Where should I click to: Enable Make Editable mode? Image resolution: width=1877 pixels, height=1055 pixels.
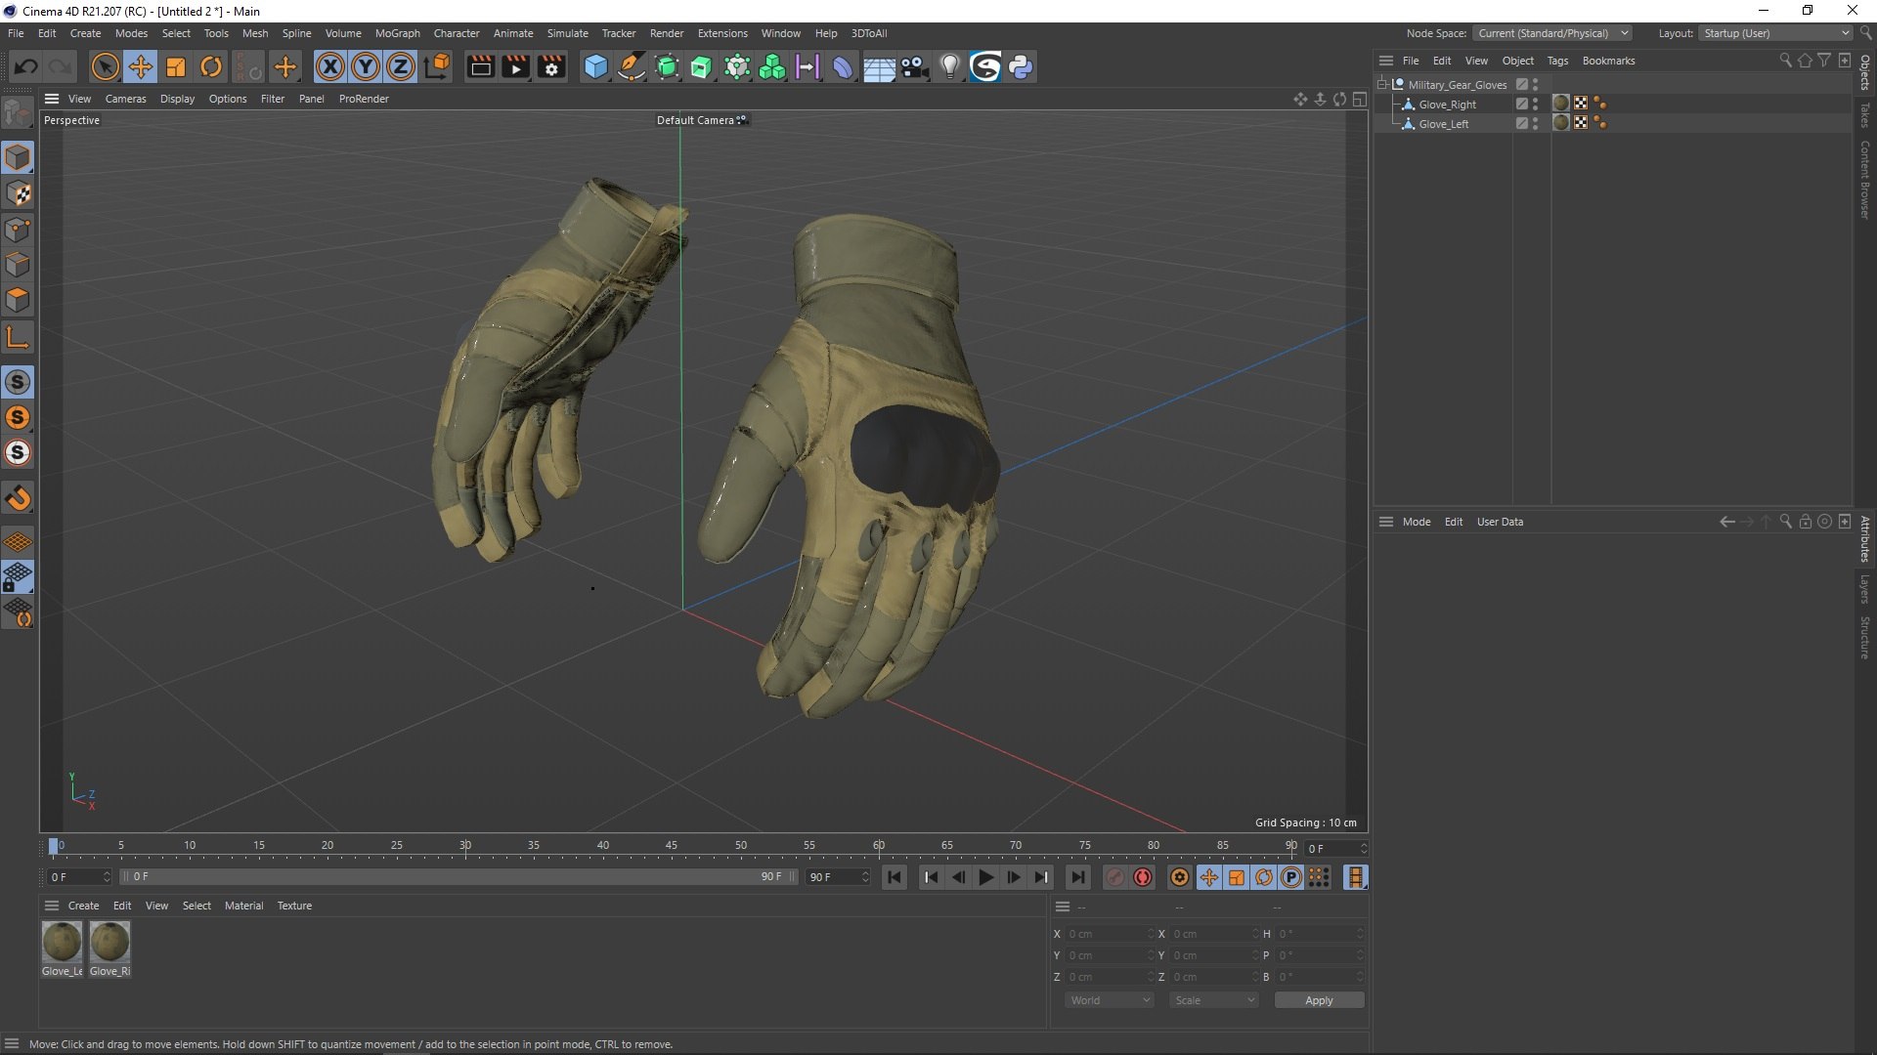(x=18, y=114)
